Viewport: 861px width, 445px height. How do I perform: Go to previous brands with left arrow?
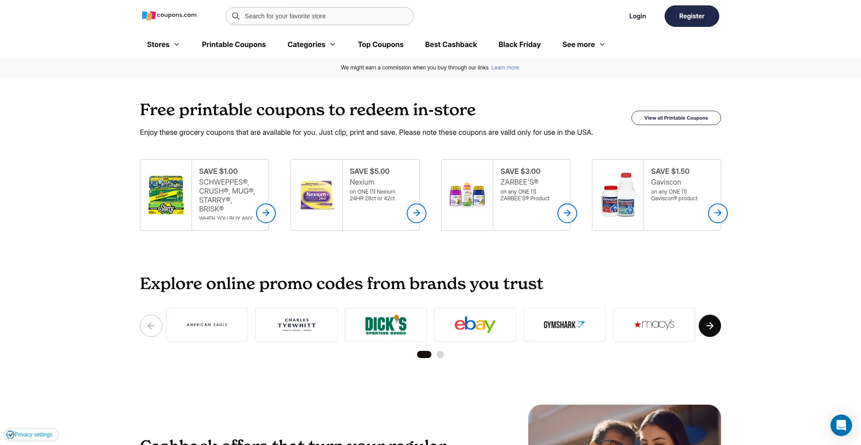pos(151,326)
